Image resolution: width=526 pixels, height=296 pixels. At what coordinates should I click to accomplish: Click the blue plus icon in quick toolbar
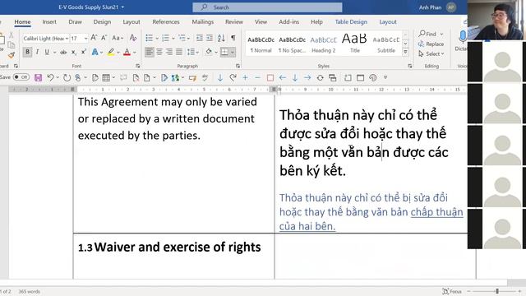[x=245, y=78]
